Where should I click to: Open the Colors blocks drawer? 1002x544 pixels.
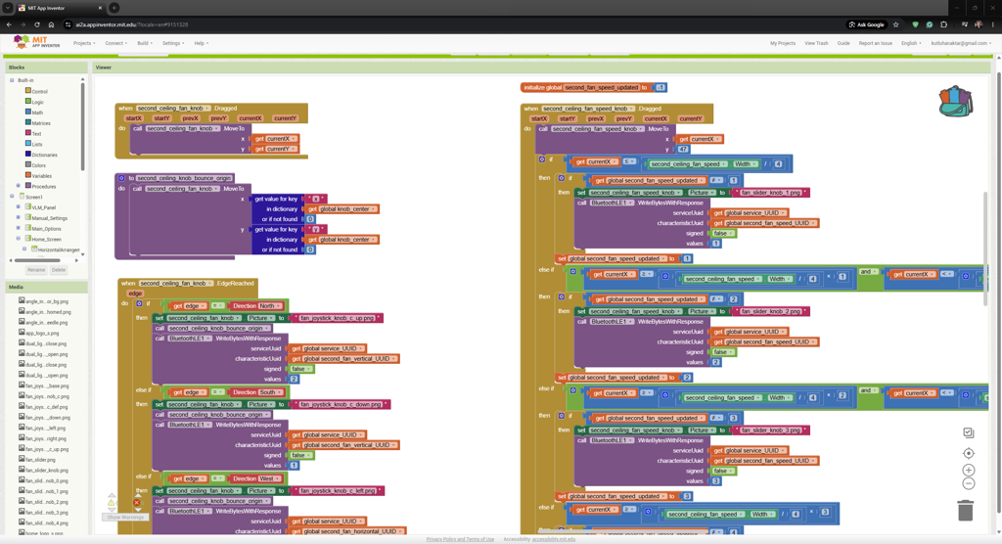click(x=36, y=165)
